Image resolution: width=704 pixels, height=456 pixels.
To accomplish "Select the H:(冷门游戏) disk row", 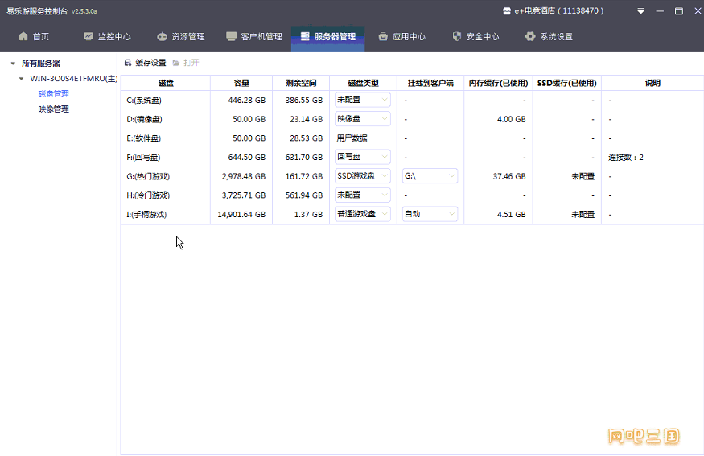I will coord(412,195).
